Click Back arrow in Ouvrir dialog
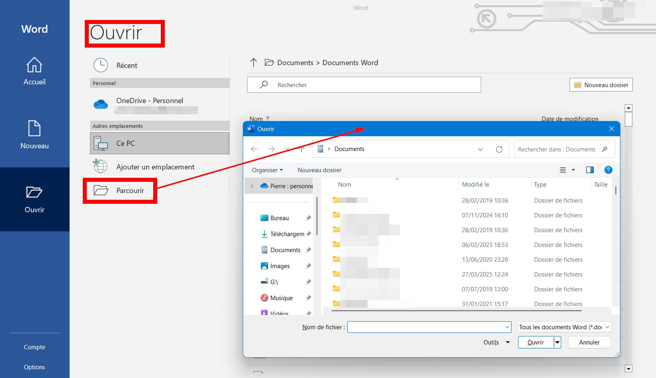Viewport: 656px width, 378px height. (254, 149)
